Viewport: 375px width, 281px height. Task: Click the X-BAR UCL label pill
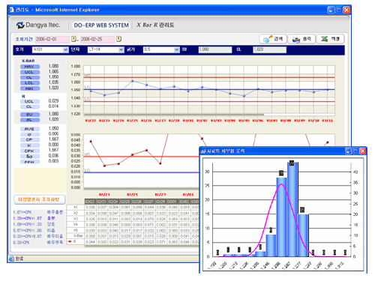pyautogui.click(x=30, y=72)
